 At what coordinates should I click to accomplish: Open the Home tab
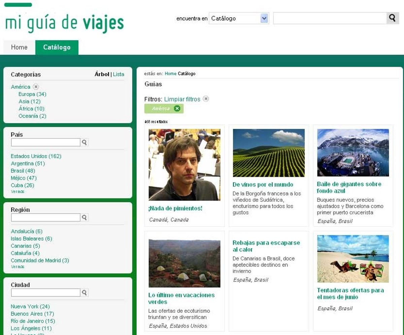pyautogui.click(x=19, y=48)
